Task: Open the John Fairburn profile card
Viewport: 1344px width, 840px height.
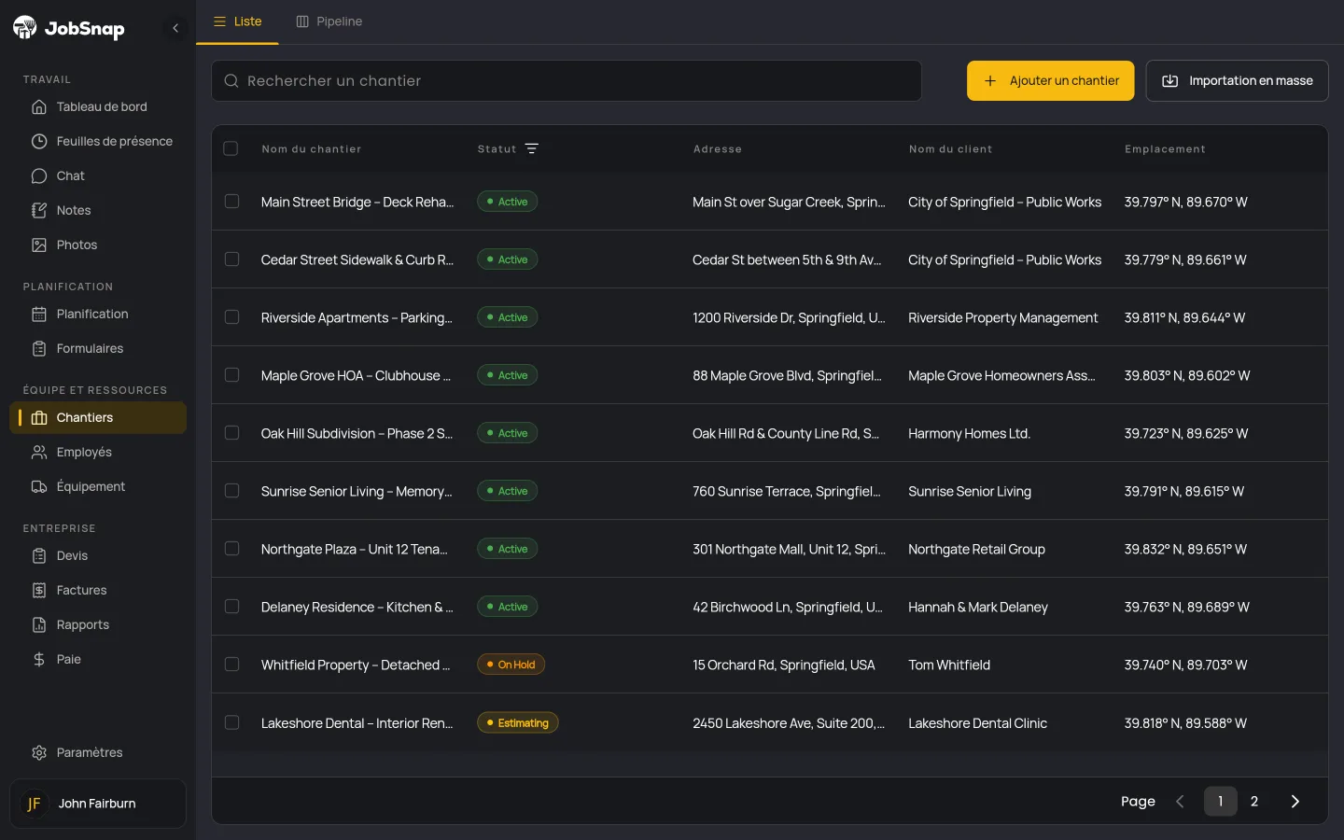Action: click(x=98, y=804)
